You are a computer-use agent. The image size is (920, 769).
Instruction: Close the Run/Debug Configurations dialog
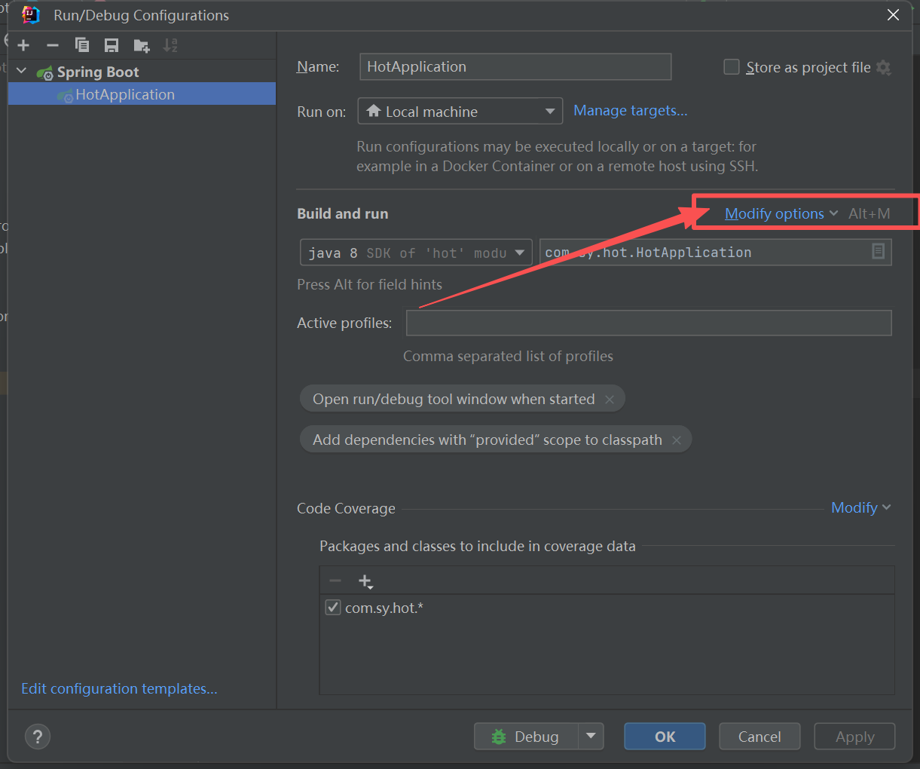pos(894,15)
